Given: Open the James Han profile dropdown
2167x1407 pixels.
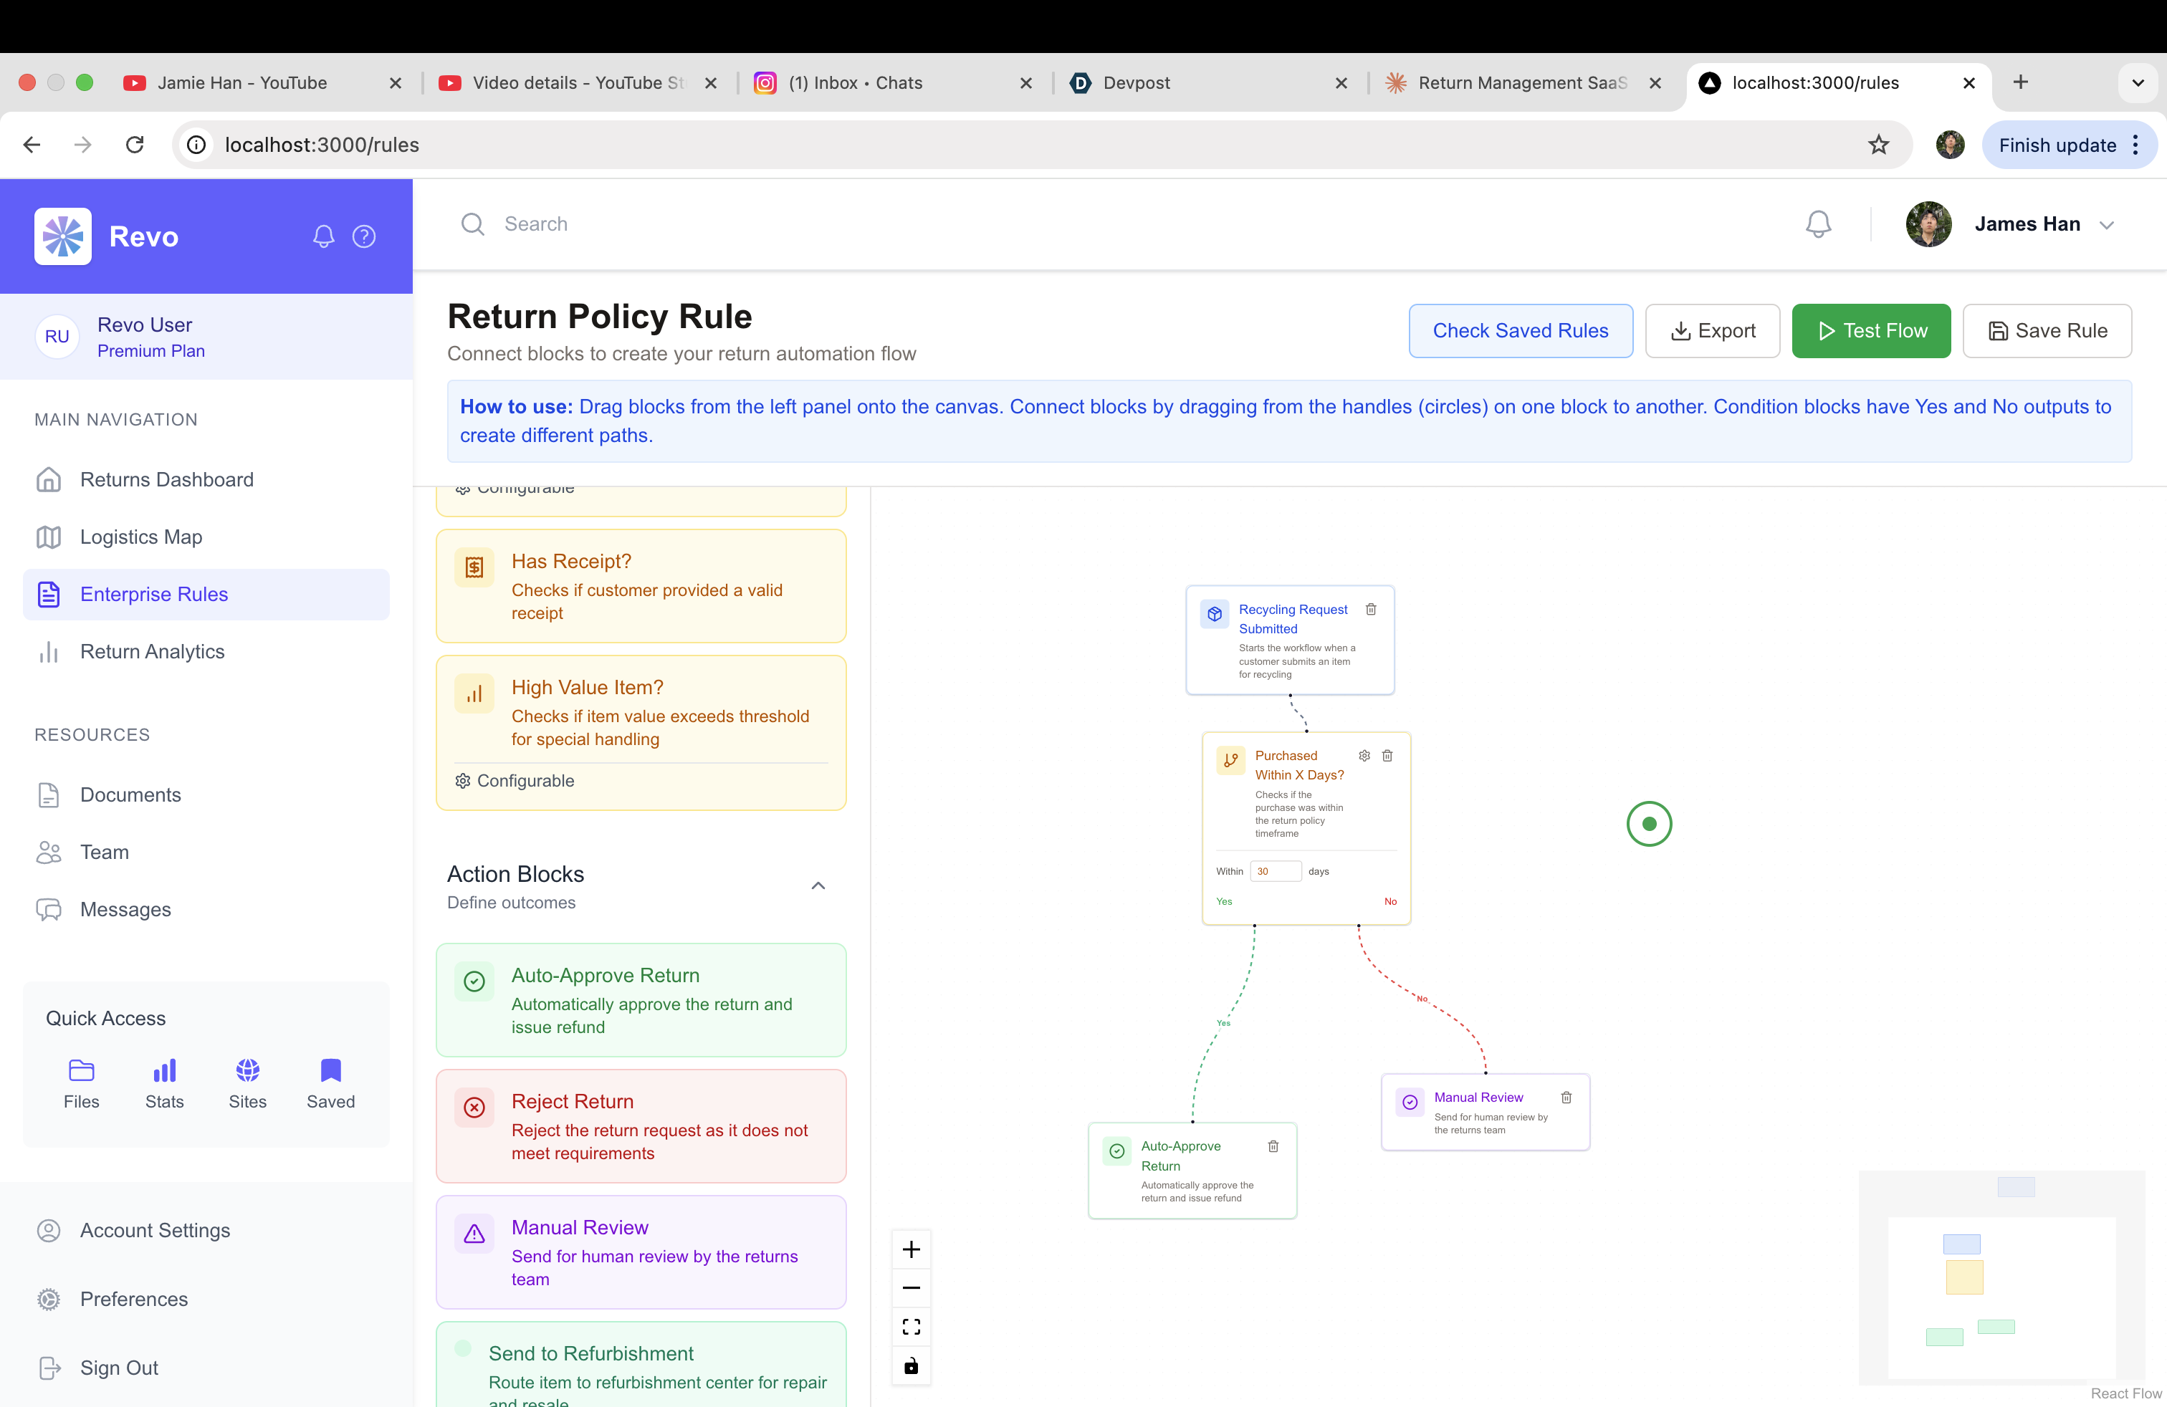Looking at the screenshot, I should pos(2106,225).
